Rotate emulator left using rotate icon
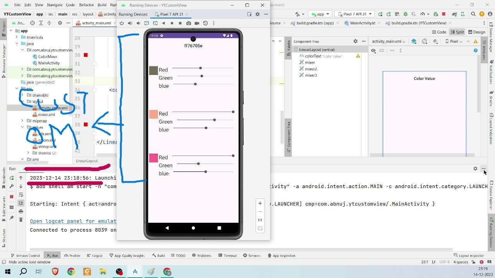495x278 pixels. click(147, 23)
